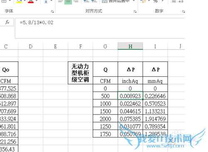Select the merged cell 无动力型机柜级空调
This screenshot has width=208, height=152.
click(80, 73)
